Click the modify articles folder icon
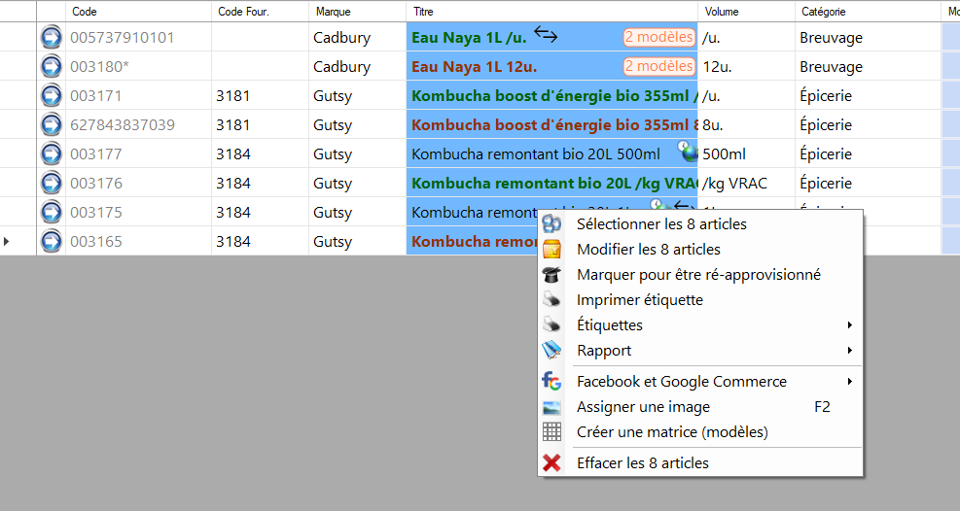The height and width of the screenshot is (511, 960). [551, 250]
